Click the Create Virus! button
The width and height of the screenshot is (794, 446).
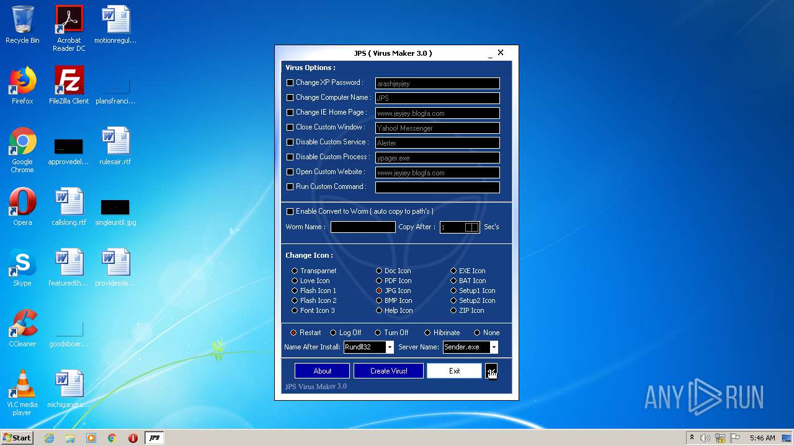tap(389, 371)
